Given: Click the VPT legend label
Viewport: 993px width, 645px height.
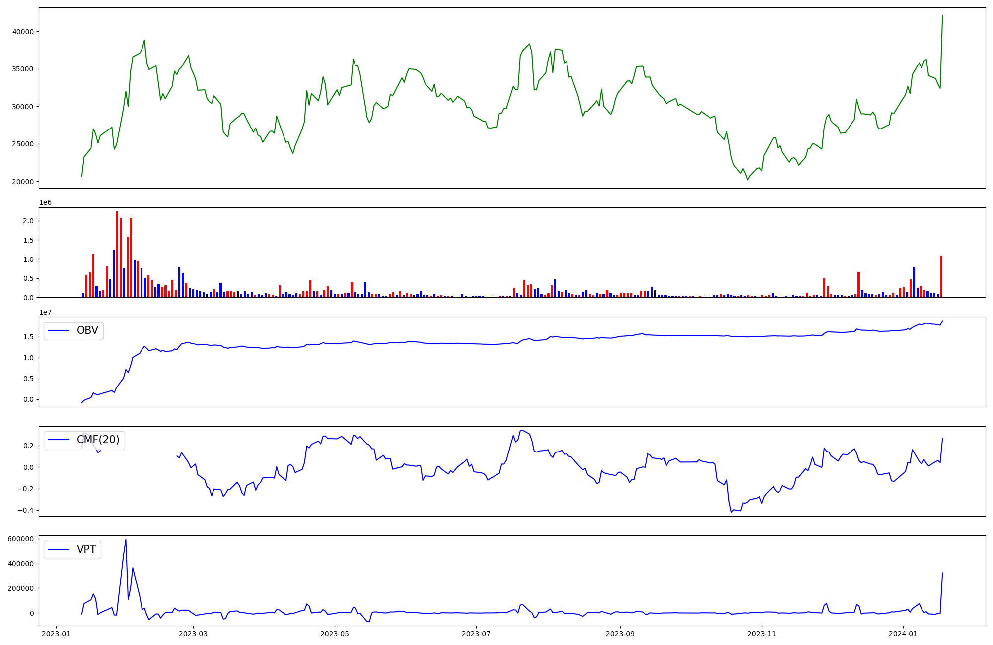Looking at the screenshot, I should [x=86, y=549].
